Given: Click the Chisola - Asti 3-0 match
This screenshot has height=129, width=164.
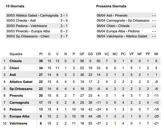Looking at the screenshot, I should (37, 21).
